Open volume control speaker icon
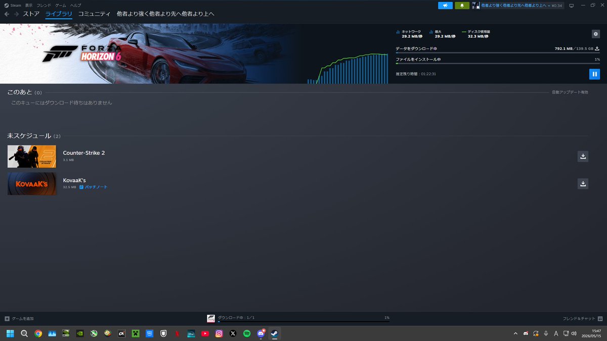 coord(574,333)
